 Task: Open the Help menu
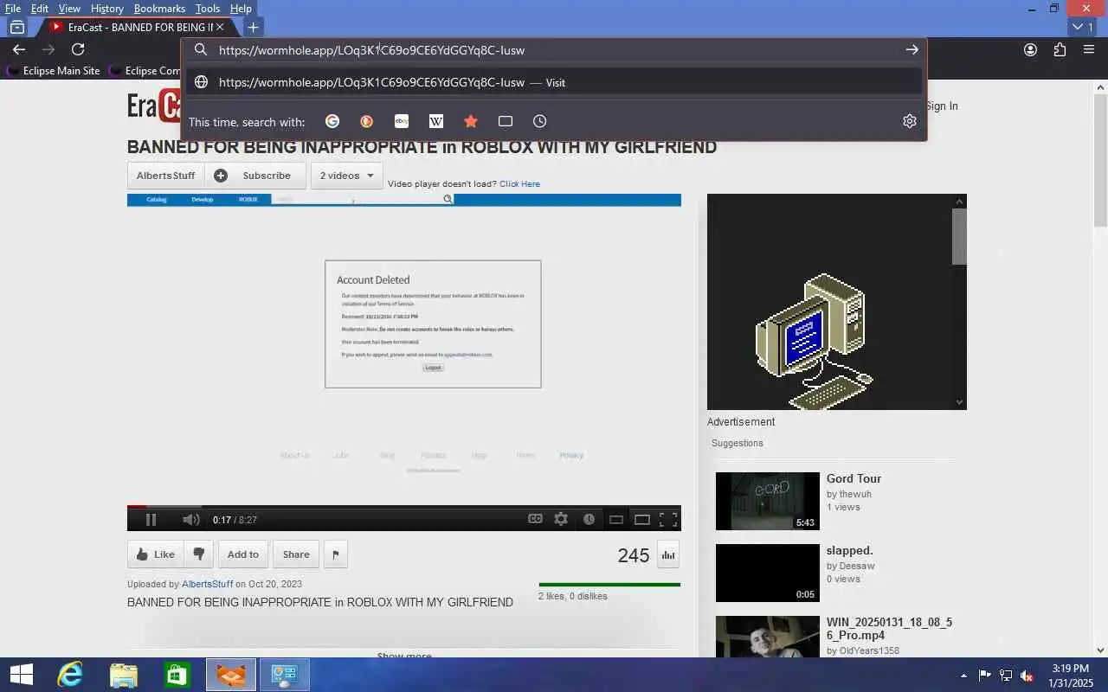[x=241, y=9]
